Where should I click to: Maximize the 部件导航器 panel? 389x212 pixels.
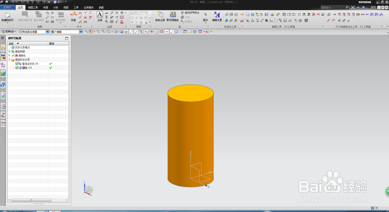click(67, 38)
